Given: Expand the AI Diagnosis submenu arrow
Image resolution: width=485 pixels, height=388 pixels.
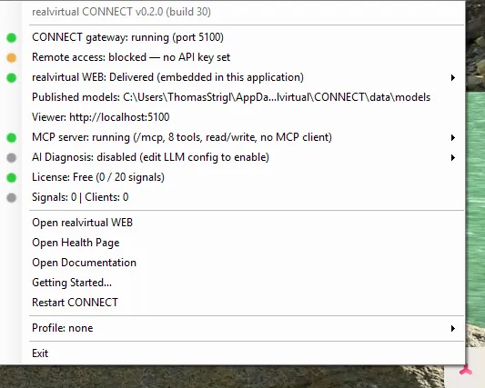Looking at the screenshot, I should coord(453,157).
